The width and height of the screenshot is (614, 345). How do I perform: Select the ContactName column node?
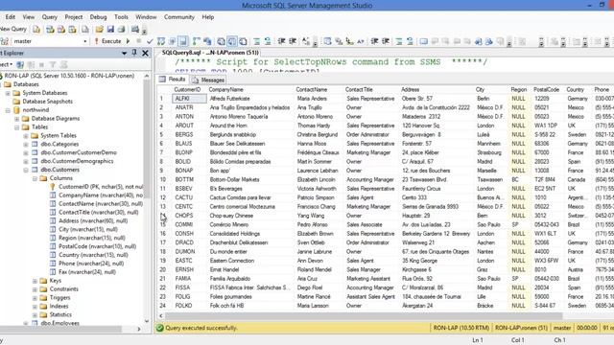tap(100, 204)
